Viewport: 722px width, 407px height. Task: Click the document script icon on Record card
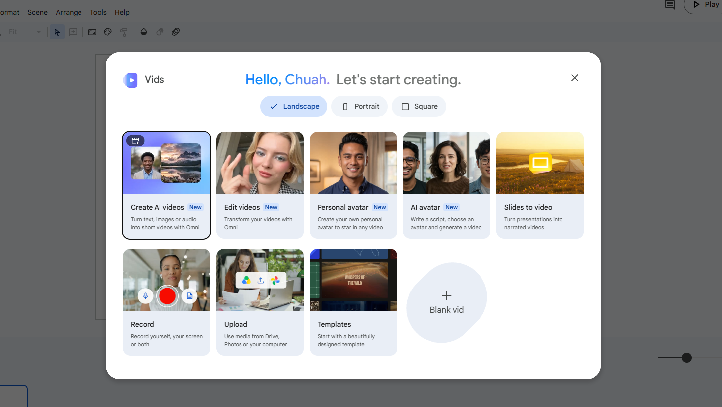189,296
